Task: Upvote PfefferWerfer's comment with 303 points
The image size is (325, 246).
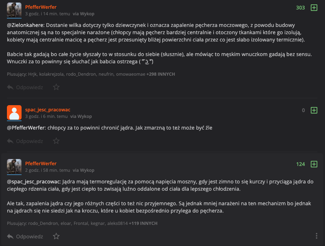Action: pyautogui.click(x=314, y=8)
